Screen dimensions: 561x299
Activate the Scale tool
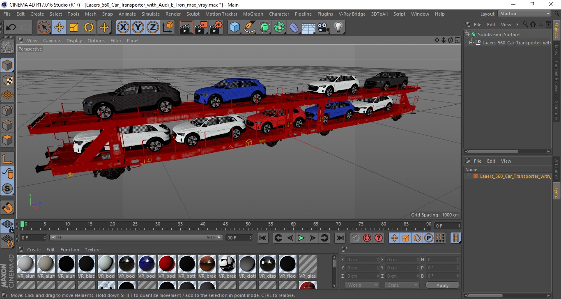(x=74, y=28)
